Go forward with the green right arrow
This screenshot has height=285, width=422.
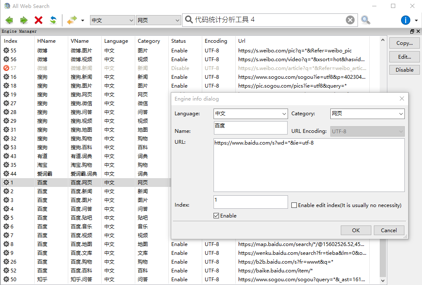click(24, 20)
